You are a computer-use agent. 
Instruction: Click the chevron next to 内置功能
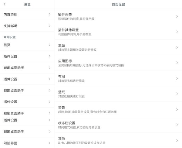pyautogui.click(x=49, y=14)
